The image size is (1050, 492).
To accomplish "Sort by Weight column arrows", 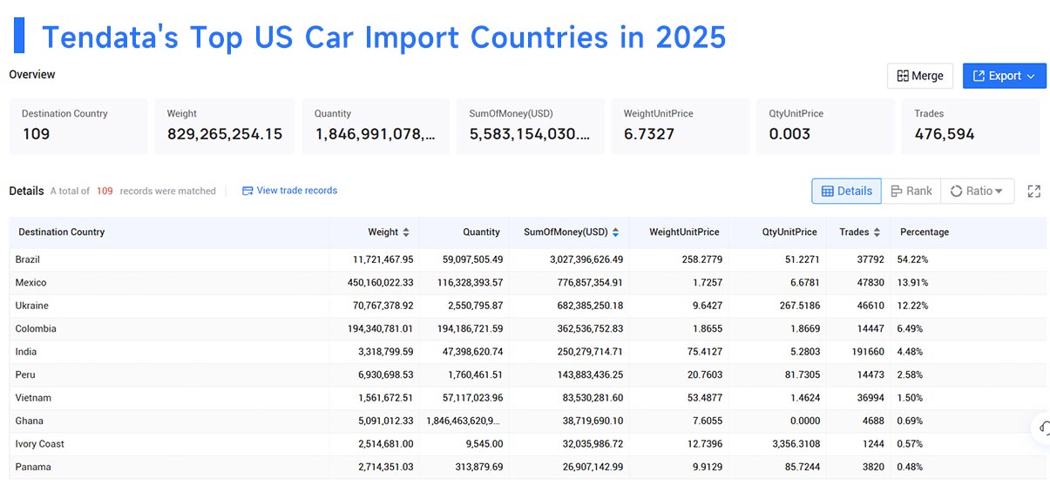I will tap(406, 233).
